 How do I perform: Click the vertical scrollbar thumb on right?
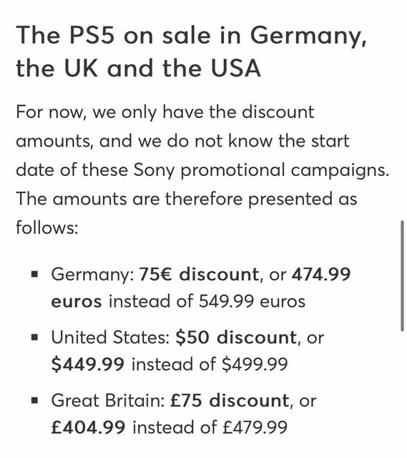tap(402, 276)
